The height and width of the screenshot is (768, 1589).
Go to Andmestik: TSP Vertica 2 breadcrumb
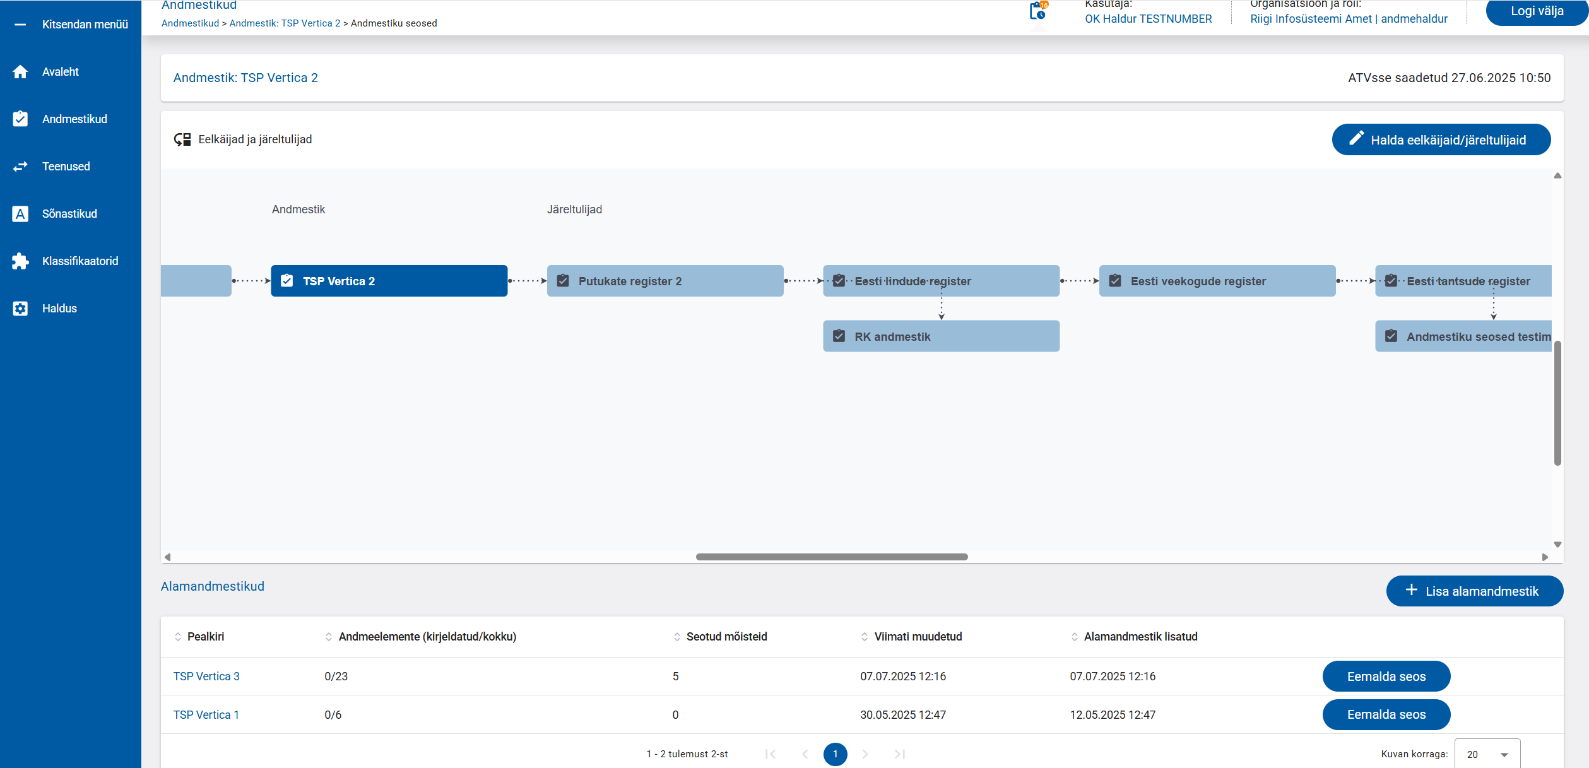(x=285, y=23)
